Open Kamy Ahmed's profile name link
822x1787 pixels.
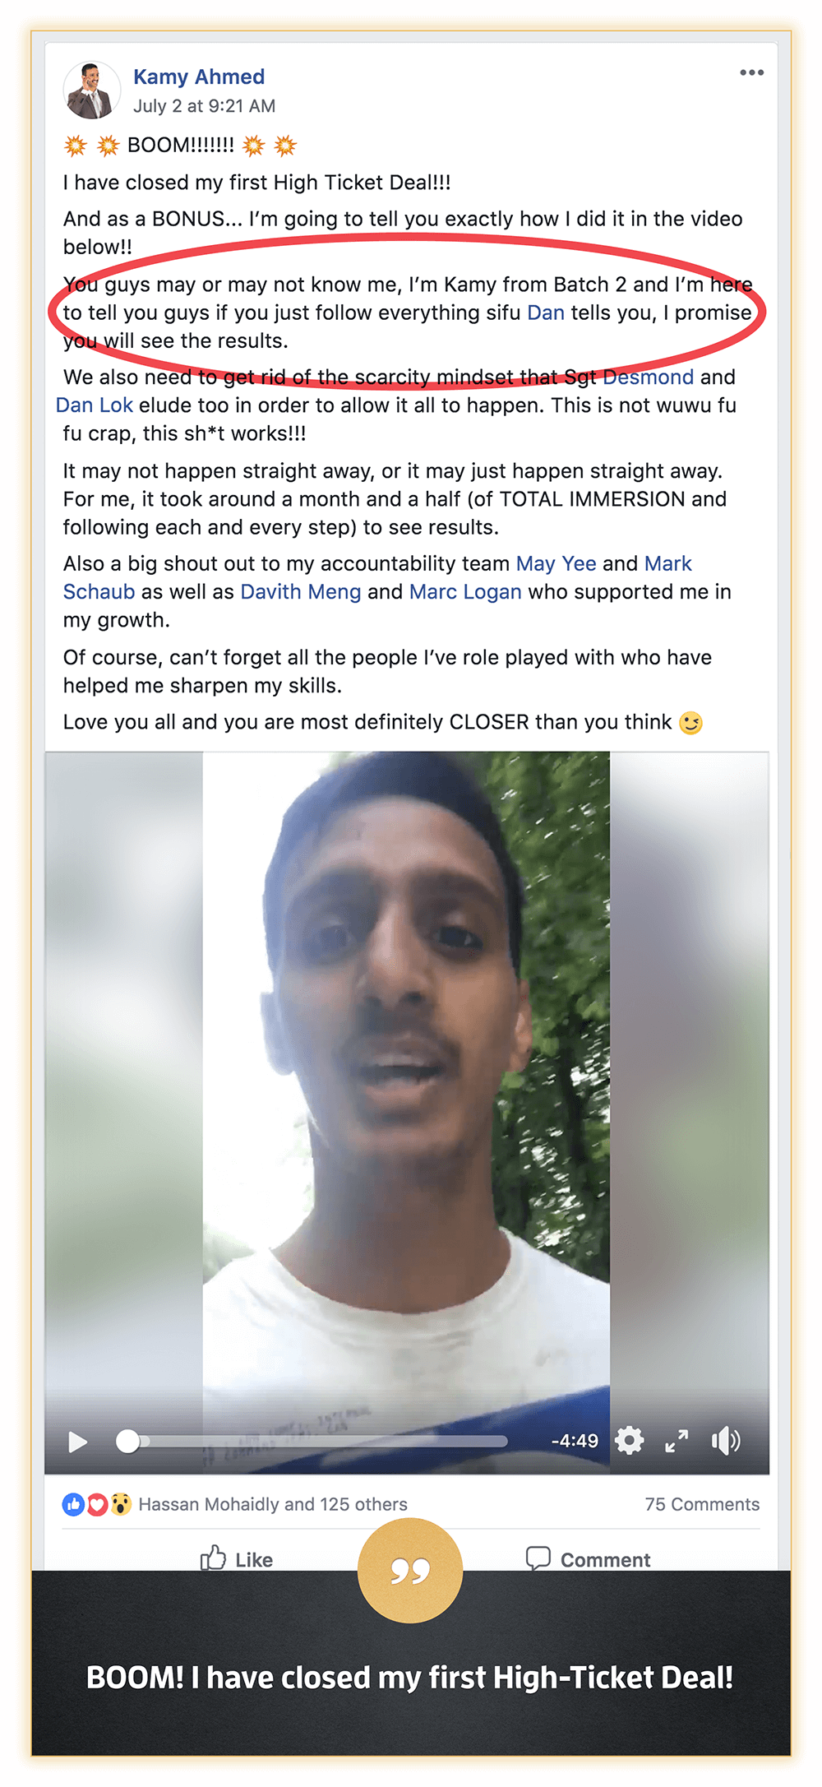(x=199, y=76)
